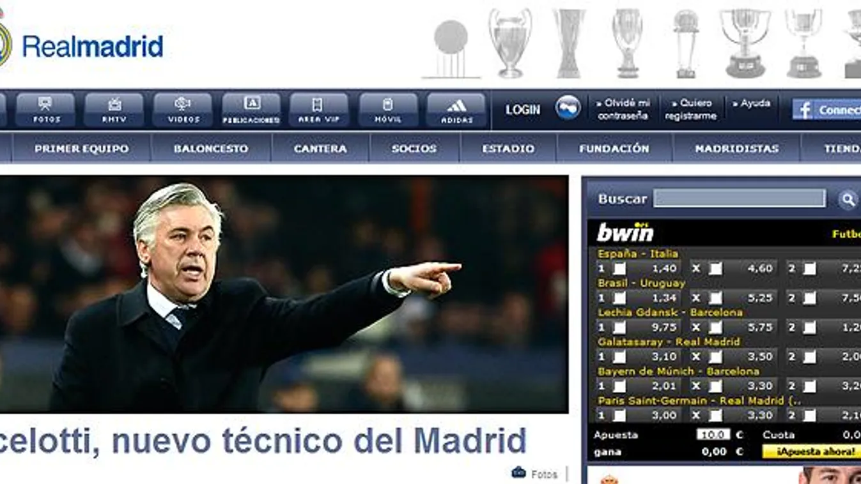Viewport: 861px width, 484px height.
Task: Open the Publicaciones icon button
Action: pyautogui.click(x=251, y=110)
